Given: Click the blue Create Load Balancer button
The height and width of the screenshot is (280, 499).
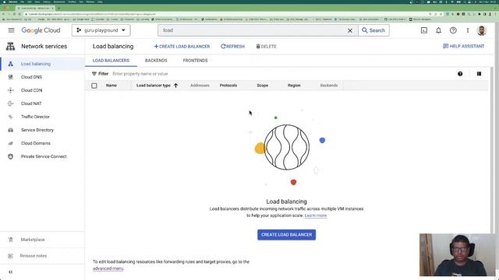Looking at the screenshot, I should point(286,235).
